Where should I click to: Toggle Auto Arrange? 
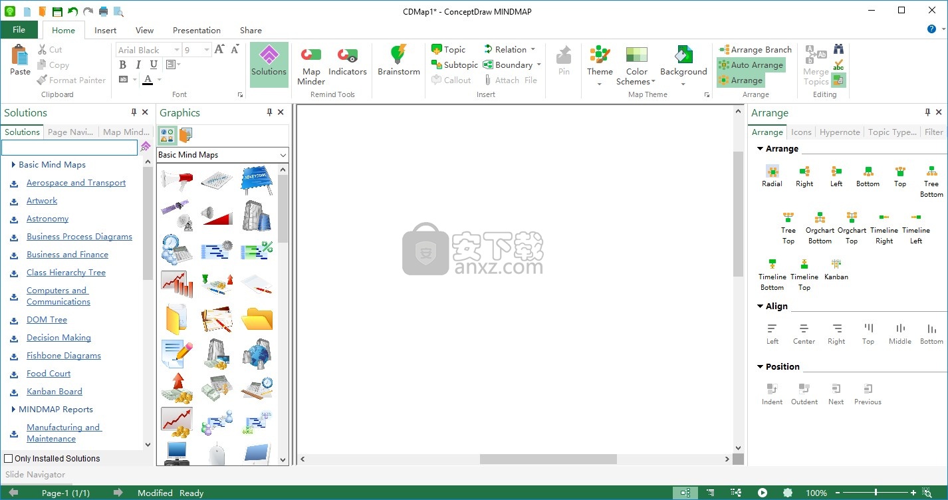[x=751, y=64]
